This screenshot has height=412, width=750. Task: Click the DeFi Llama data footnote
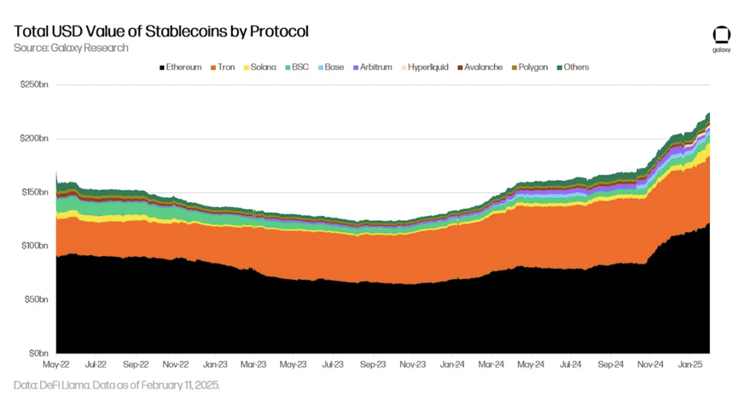click(x=117, y=385)
